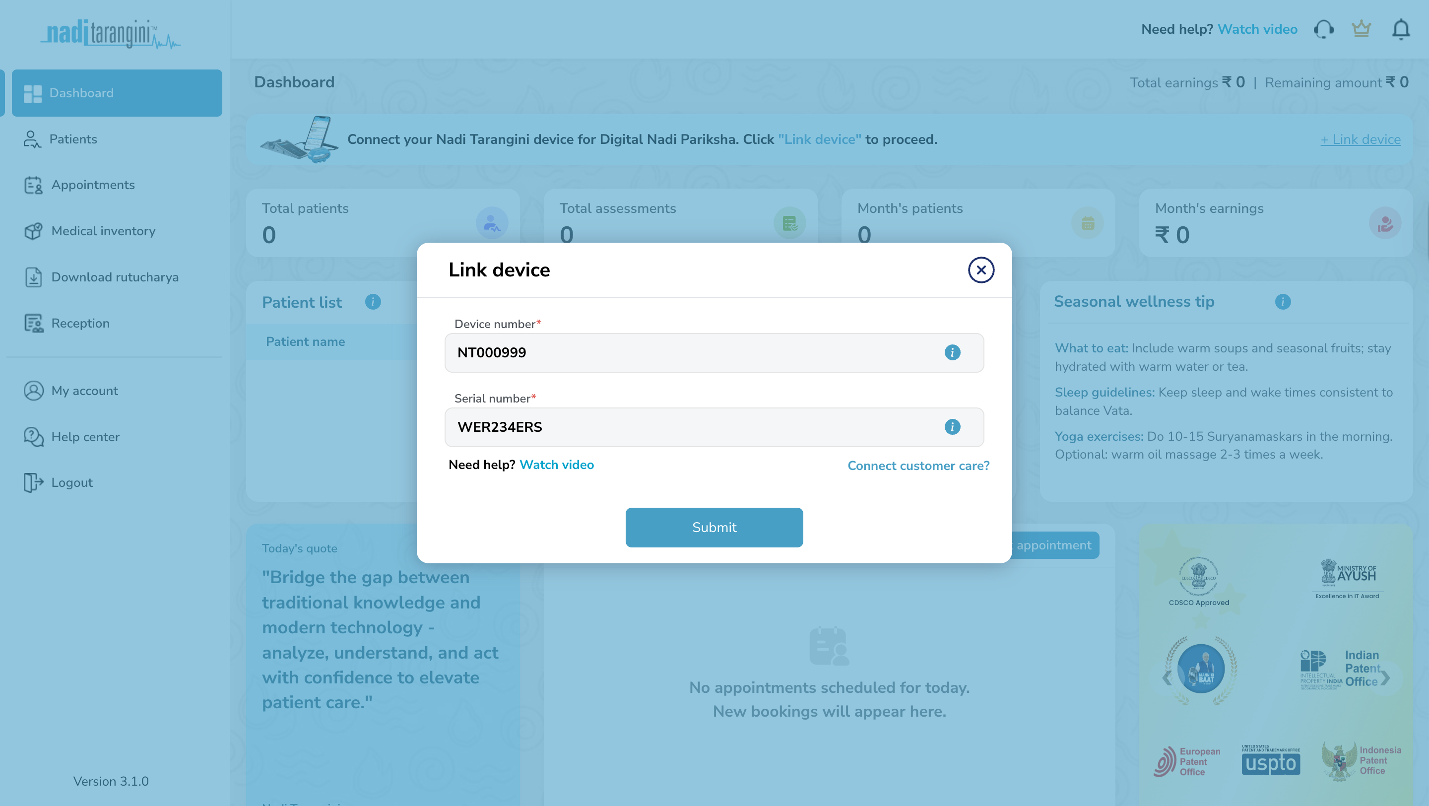
Task: Click the Nadi Tarangini logo
Action: (110, 34)
